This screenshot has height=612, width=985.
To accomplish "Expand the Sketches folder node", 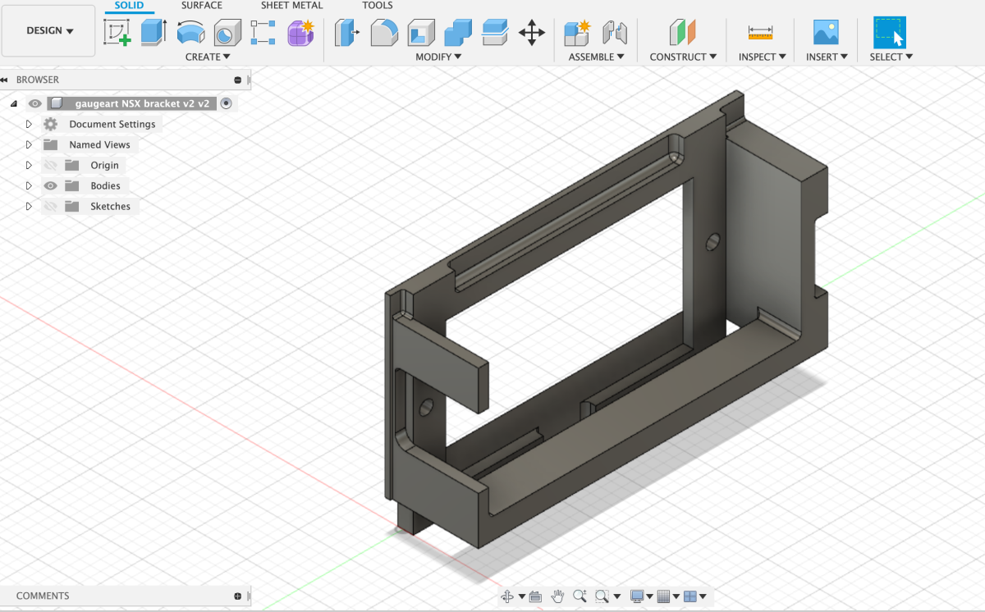I will [29, 206].
